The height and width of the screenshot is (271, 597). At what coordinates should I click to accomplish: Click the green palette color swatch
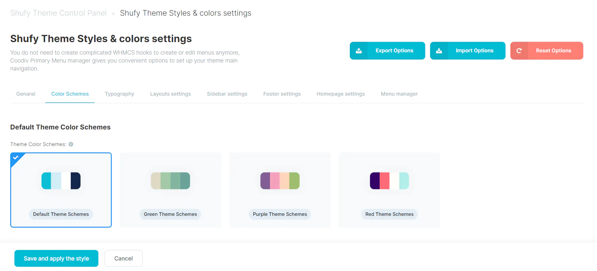click(x=170, y=181)
